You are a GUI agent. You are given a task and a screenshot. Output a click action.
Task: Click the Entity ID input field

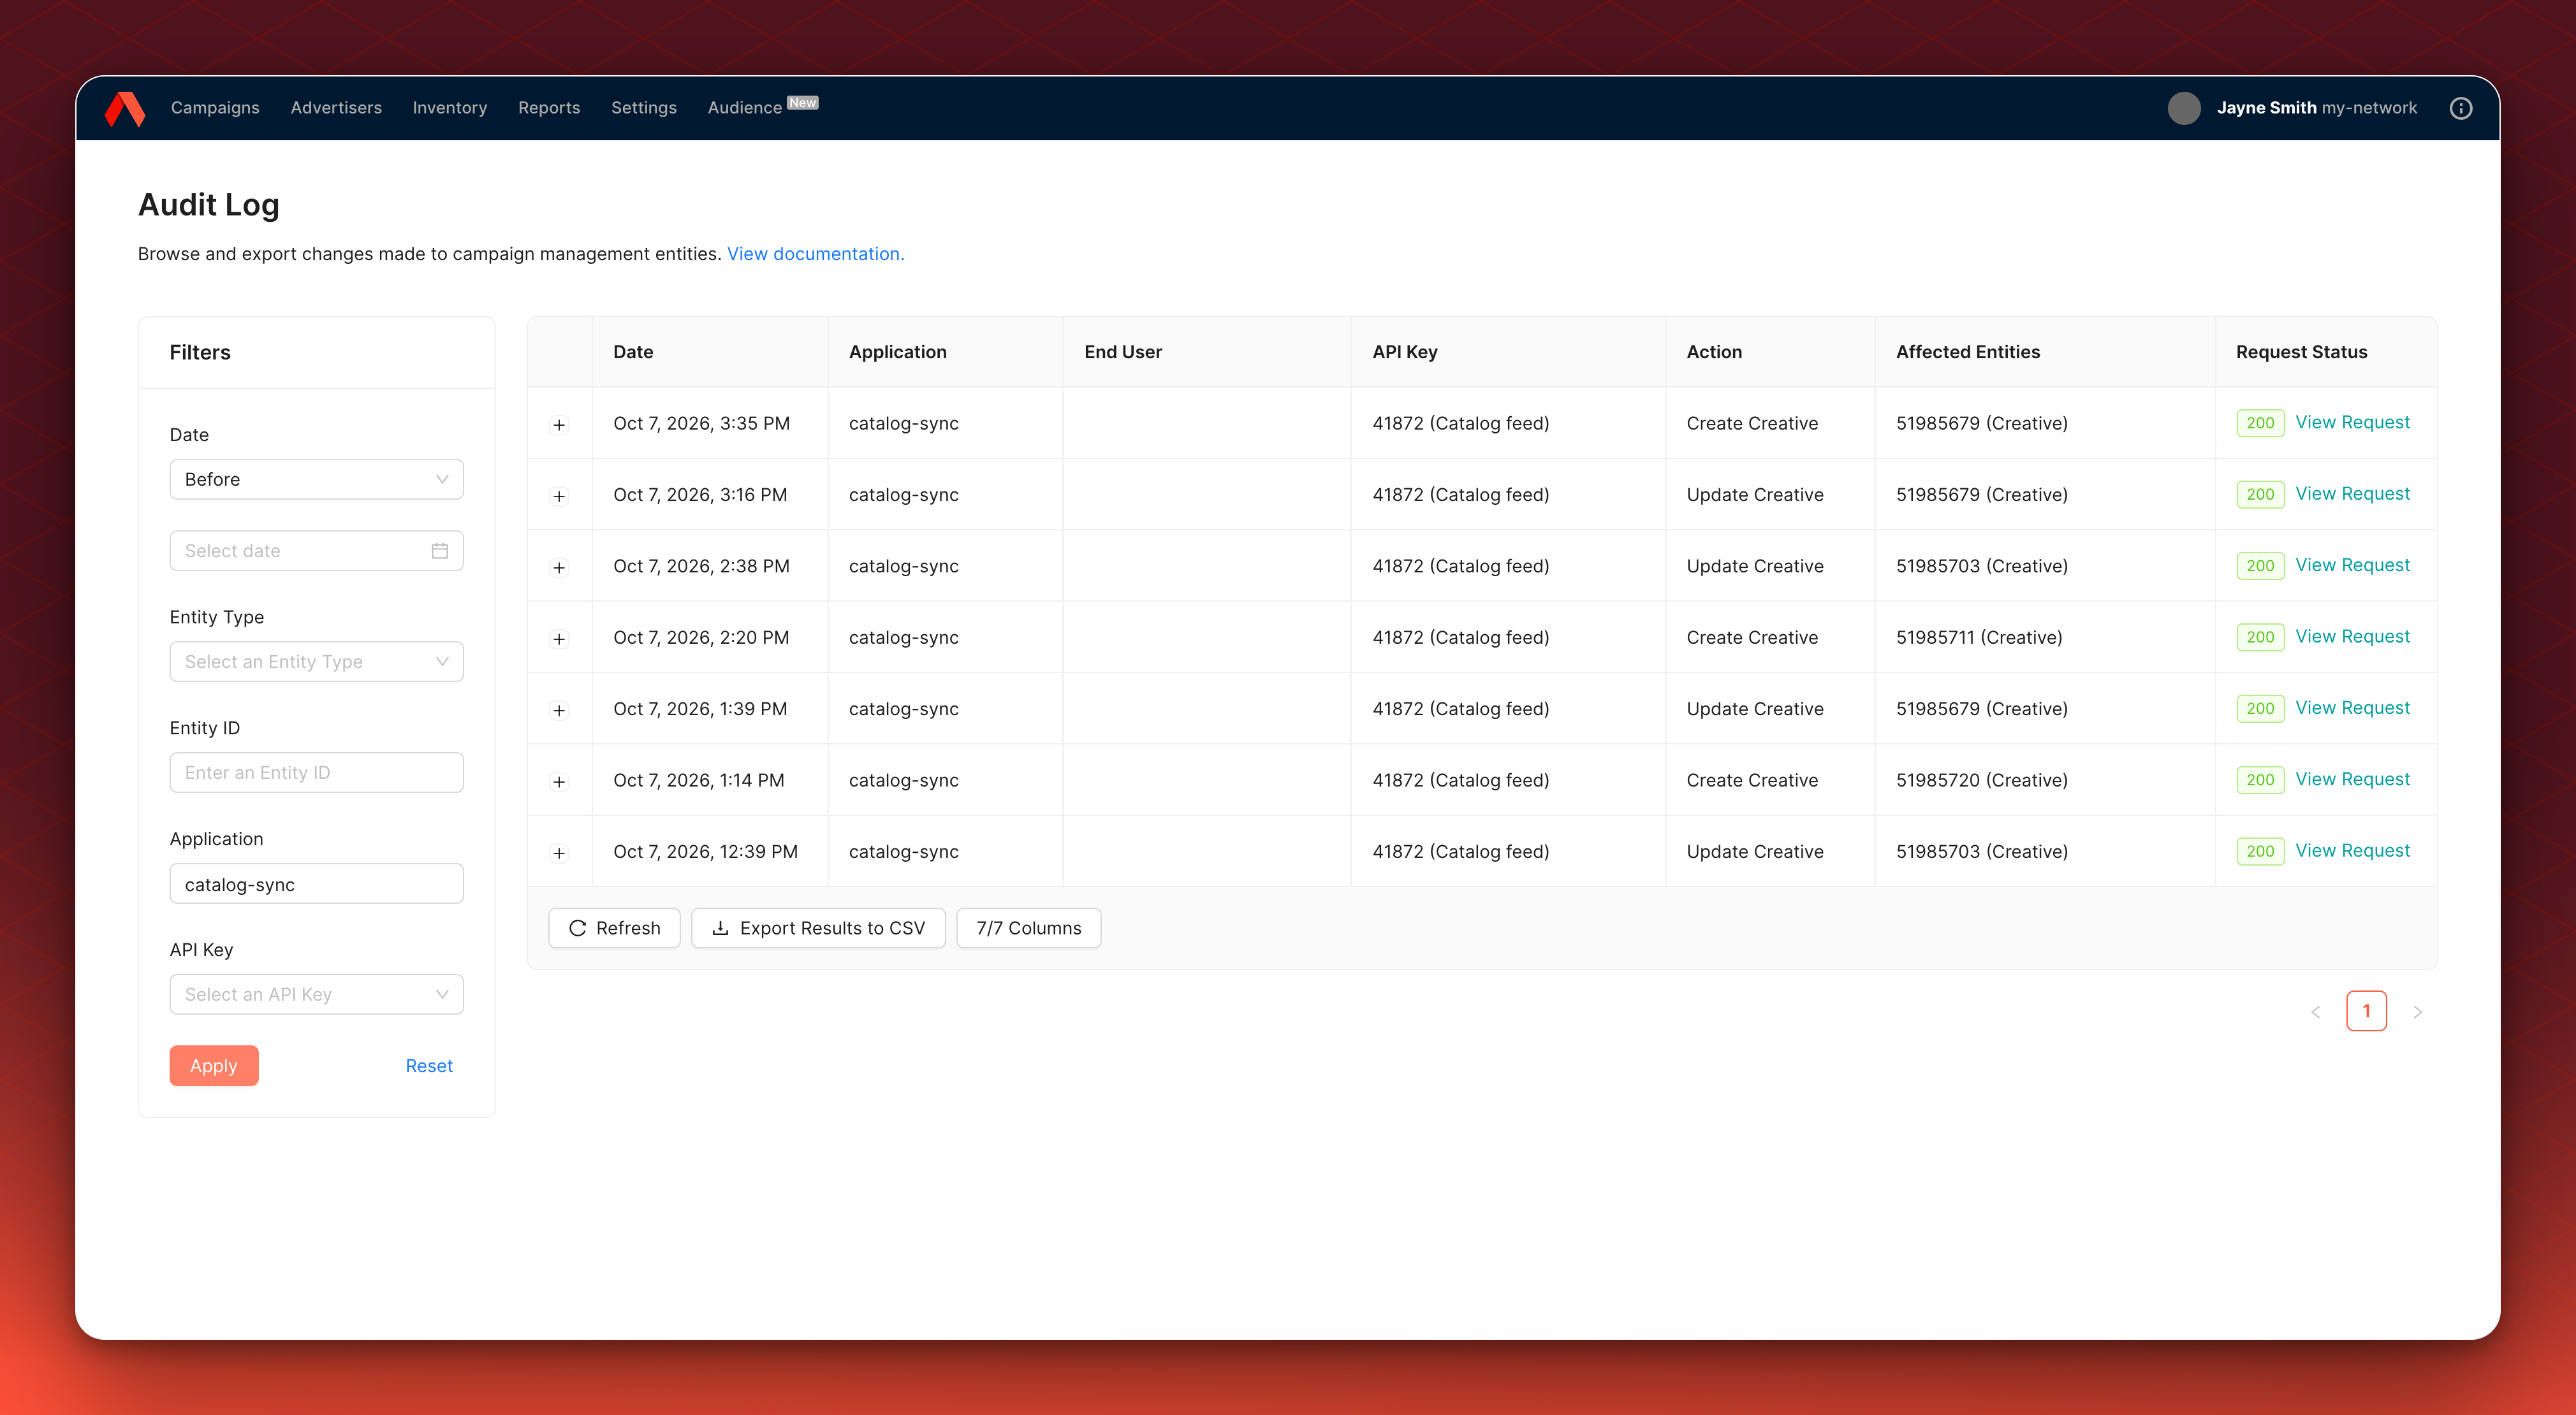tap(316, 773)
